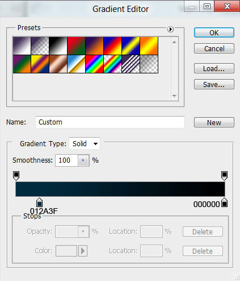Choose the Yellow, Violet, Orange, Blue preset
Image resolution: width=240 pixels, height=281 pixels.
point(40,64)
